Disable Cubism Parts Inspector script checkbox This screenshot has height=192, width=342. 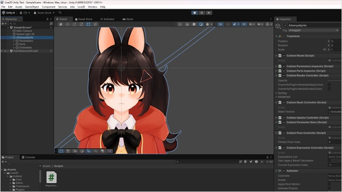click(x=284, y=71)
